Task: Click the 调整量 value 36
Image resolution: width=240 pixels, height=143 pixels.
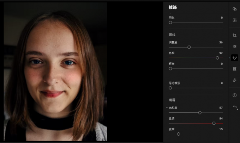Action: (221, 42)
